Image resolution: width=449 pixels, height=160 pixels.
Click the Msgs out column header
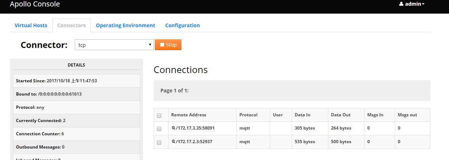point(407,115)
